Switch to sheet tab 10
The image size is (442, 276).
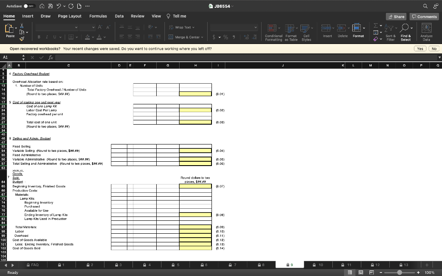pos(318,265)
